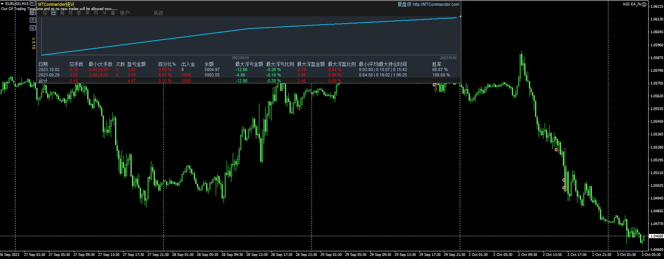The width and height of the screenshot is (664, 259).
Task: Click the 1.06215 price axis label
Action: point(657,7)
